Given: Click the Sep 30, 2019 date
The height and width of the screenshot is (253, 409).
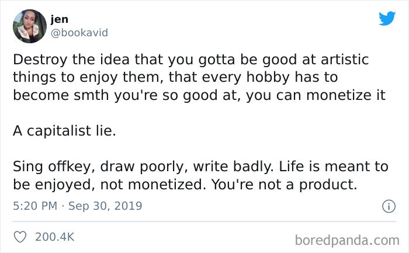Looking at the screenshot, I should click(x=106, y=206).
